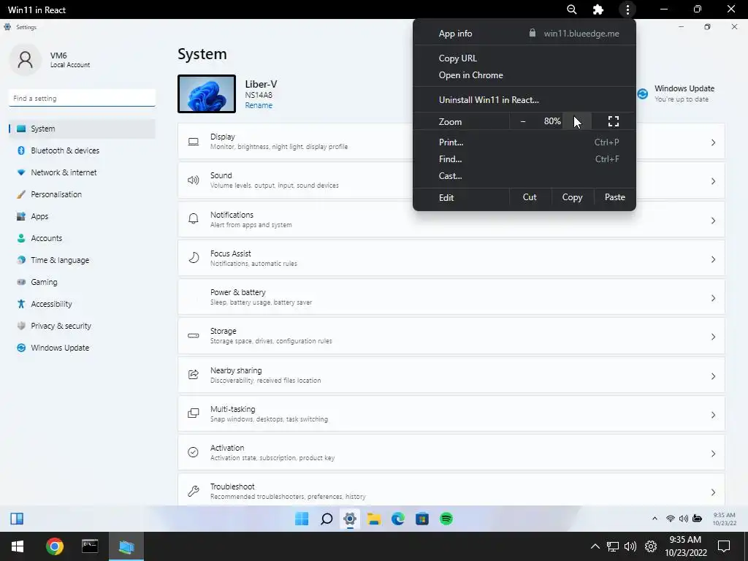Open Spotify on inner taskbar
The image size is (748, 561).
[446, 519]
